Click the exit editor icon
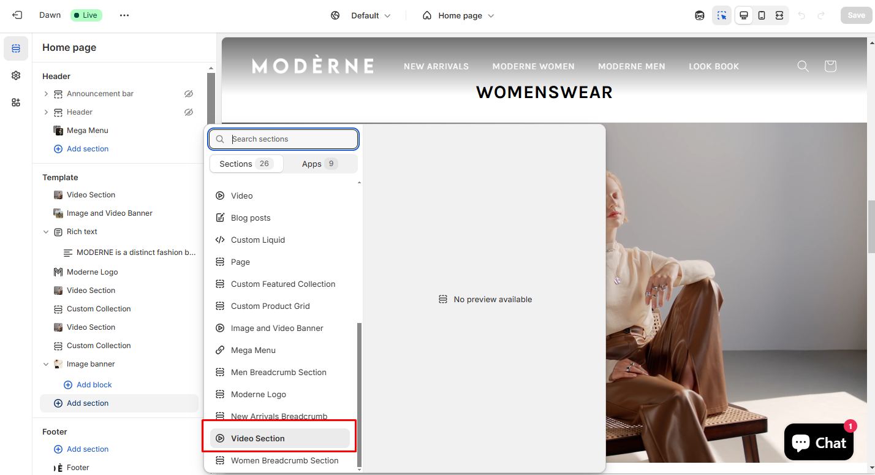The image size is (875, 475). 17,15
